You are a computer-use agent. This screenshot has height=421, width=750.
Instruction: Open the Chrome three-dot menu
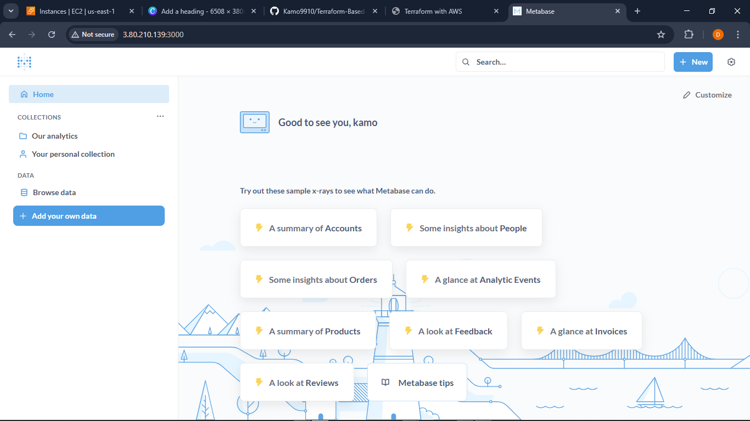tap(737, 35)
